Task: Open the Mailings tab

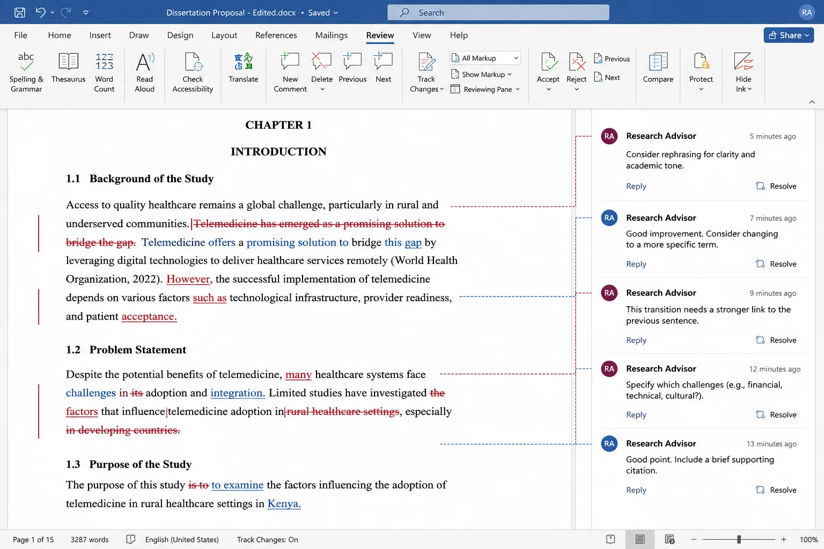Action: pos(332,35)
